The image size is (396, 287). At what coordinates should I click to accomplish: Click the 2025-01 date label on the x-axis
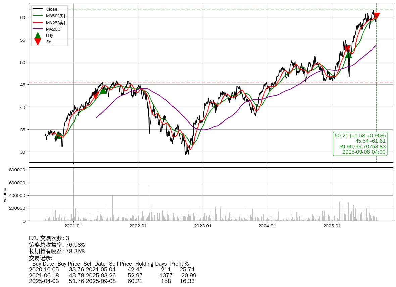click(332, 226)
